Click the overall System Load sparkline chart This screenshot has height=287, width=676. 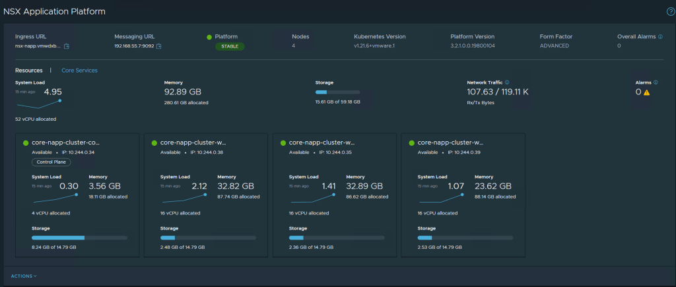tap(39, 104)
